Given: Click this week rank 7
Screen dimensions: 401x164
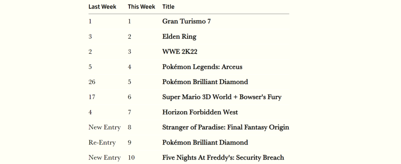Looking at the screenshot, I should (x=129, y=112).
